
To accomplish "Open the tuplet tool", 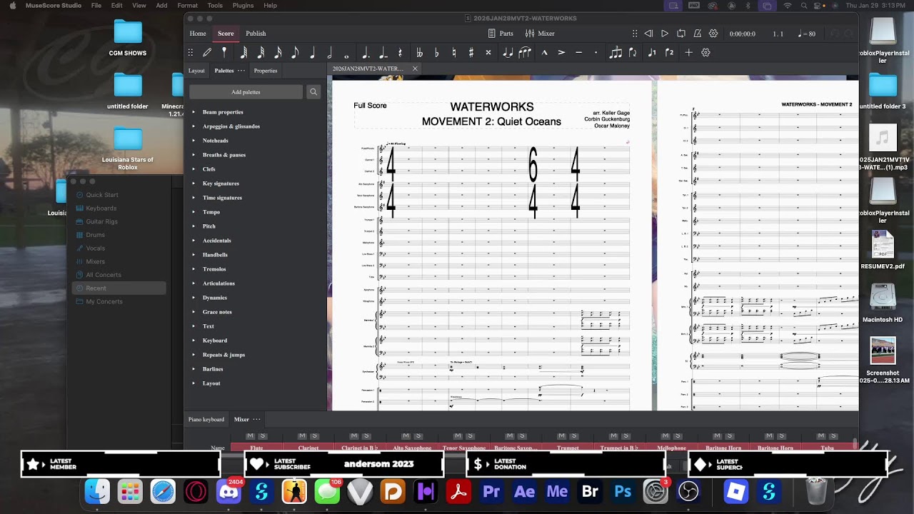I will (x=616, y=52).
